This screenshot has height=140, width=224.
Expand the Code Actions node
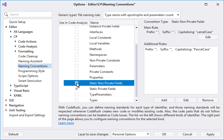[15, 42]
